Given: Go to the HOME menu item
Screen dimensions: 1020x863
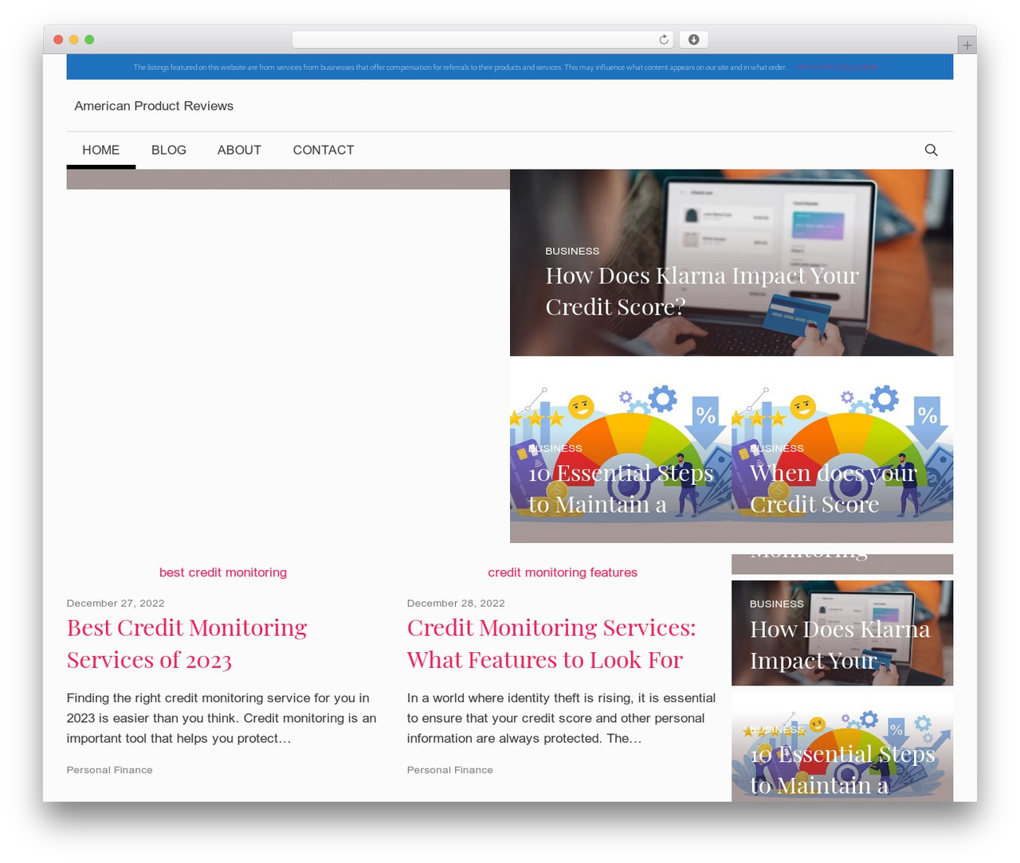Looking at the screenshot, I should click(101, 150).
